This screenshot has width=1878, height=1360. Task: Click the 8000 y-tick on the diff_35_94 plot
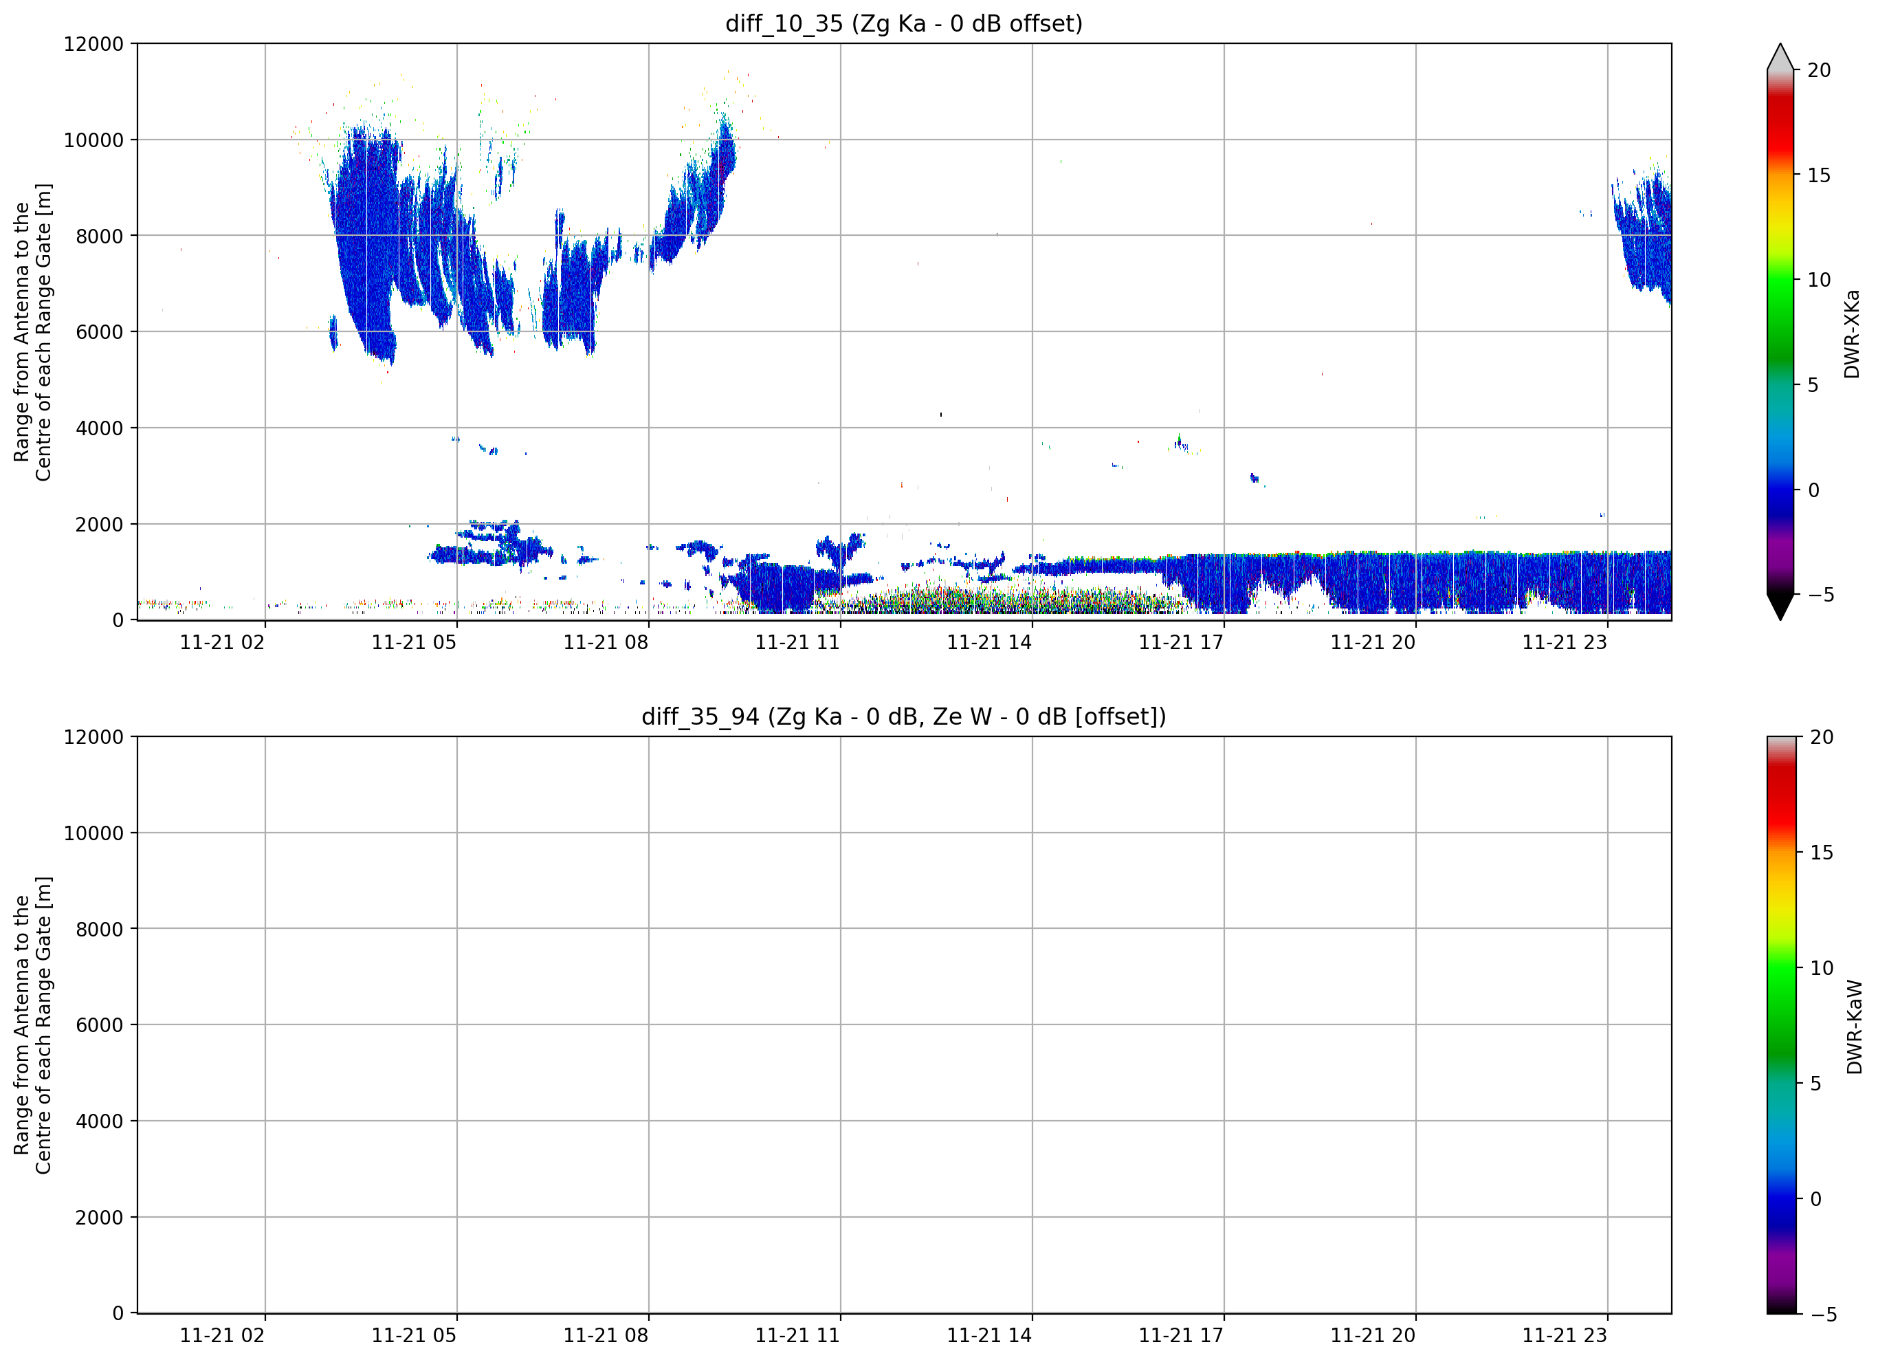(x=100, y=930)
